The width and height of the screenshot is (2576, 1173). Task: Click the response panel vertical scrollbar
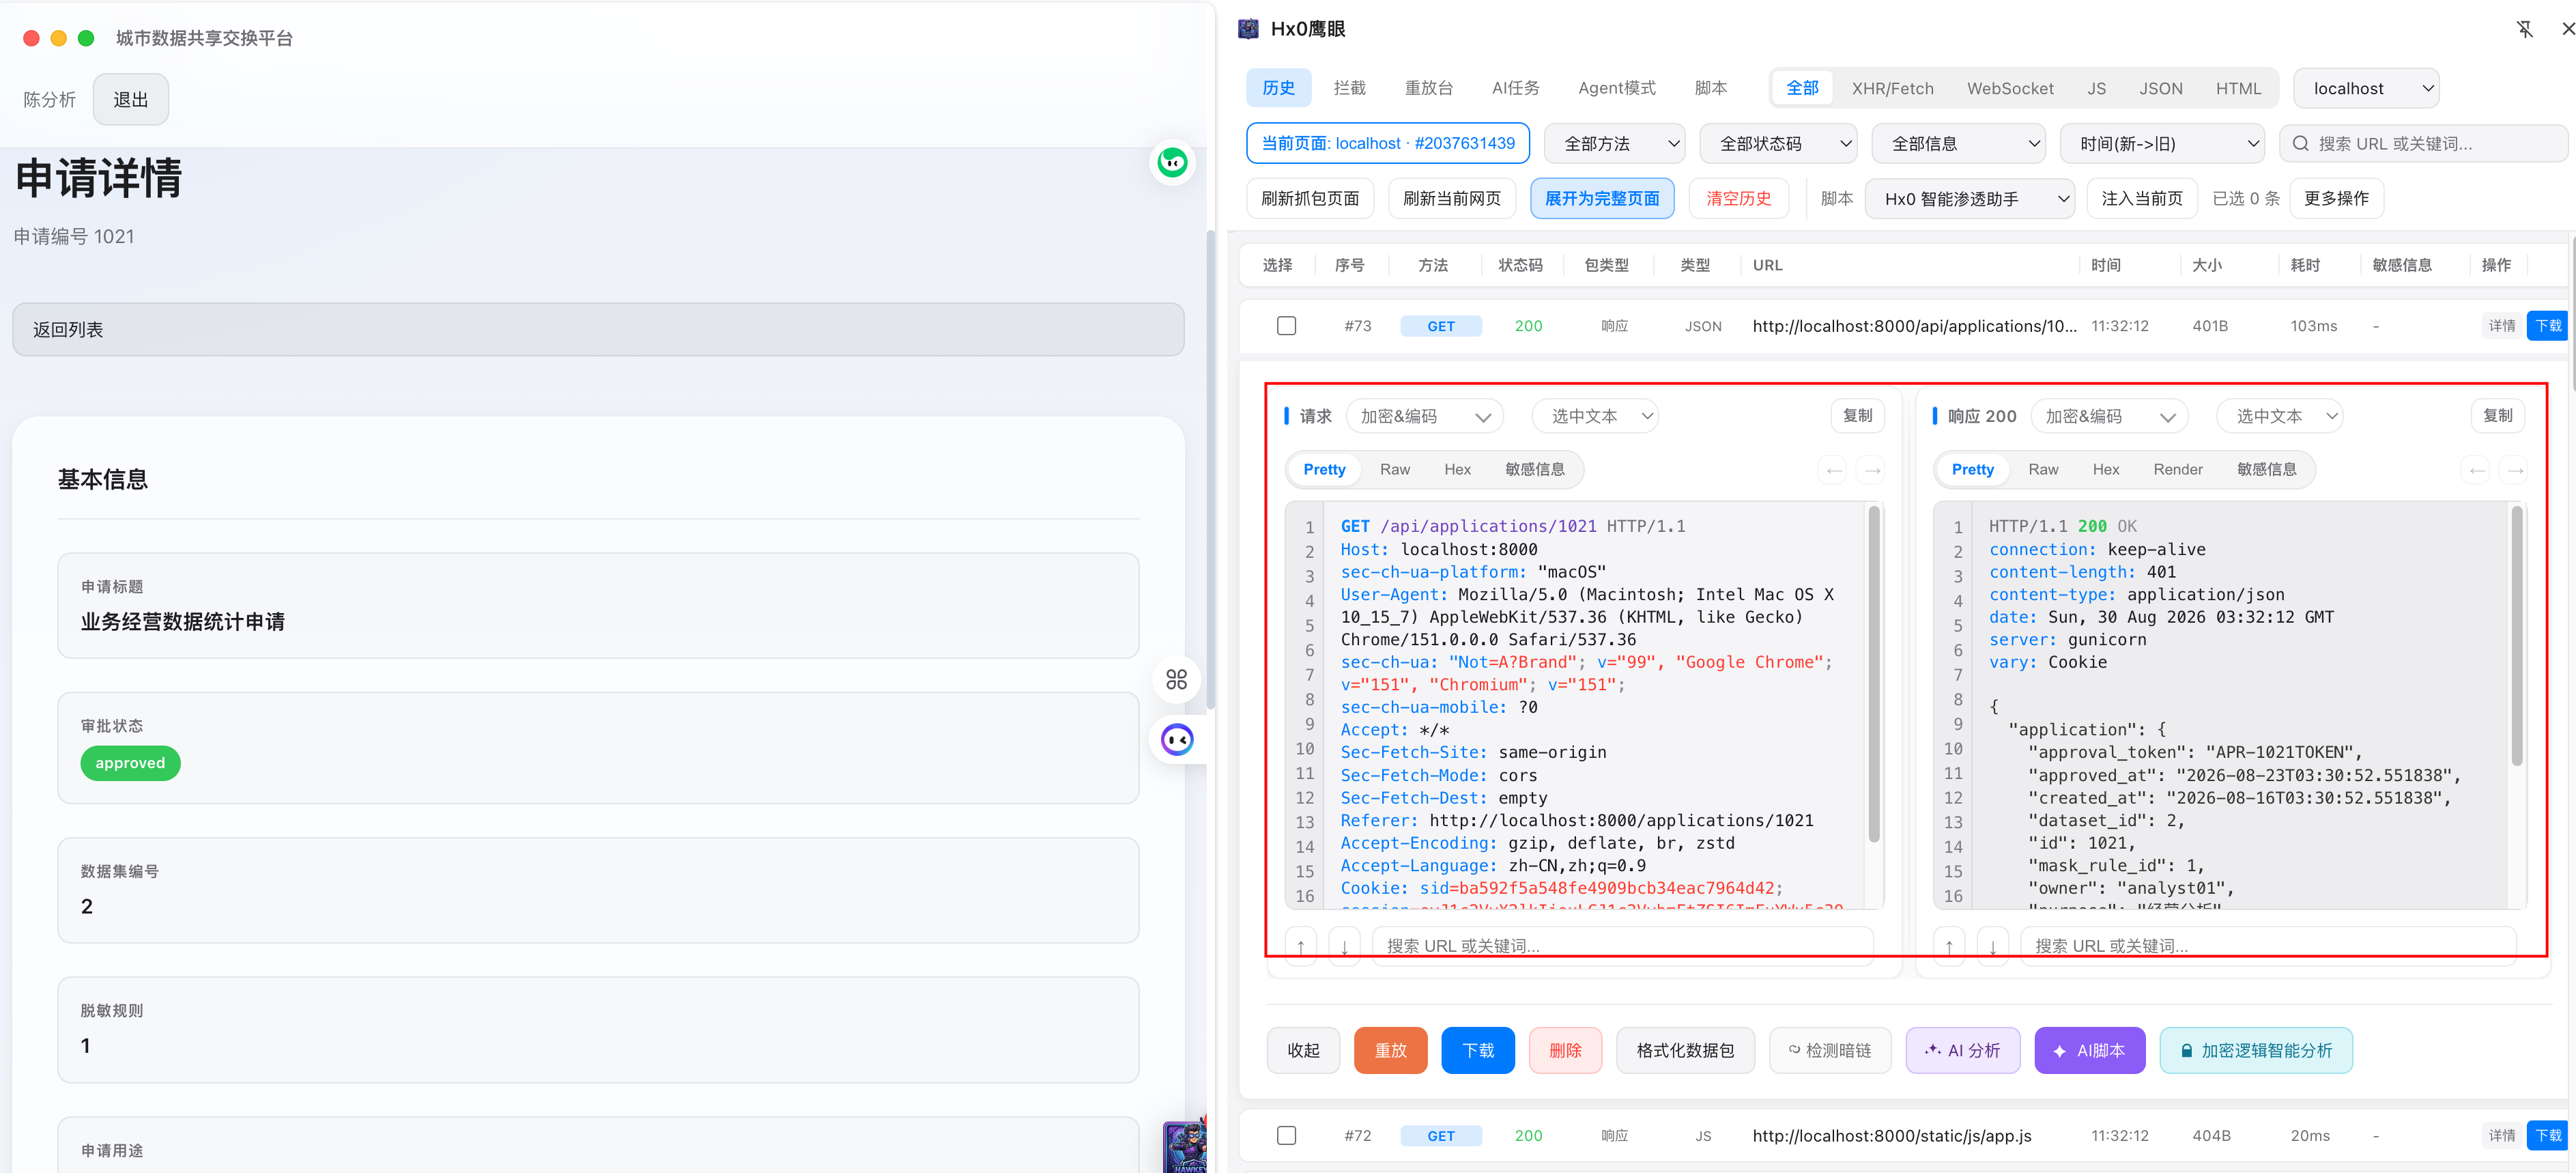coord(2517,636)
